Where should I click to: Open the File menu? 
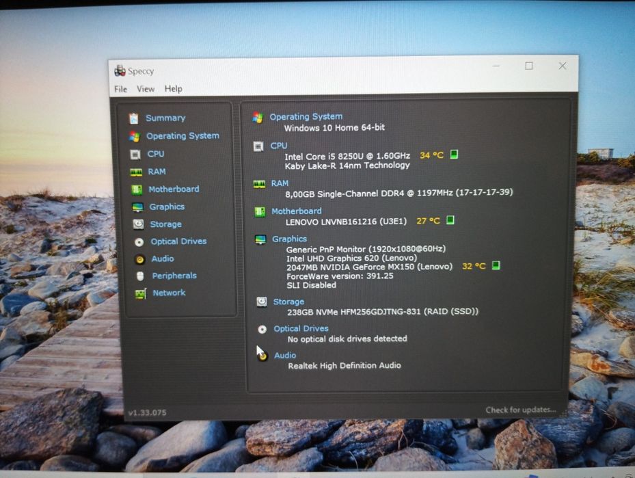(121, 89)
